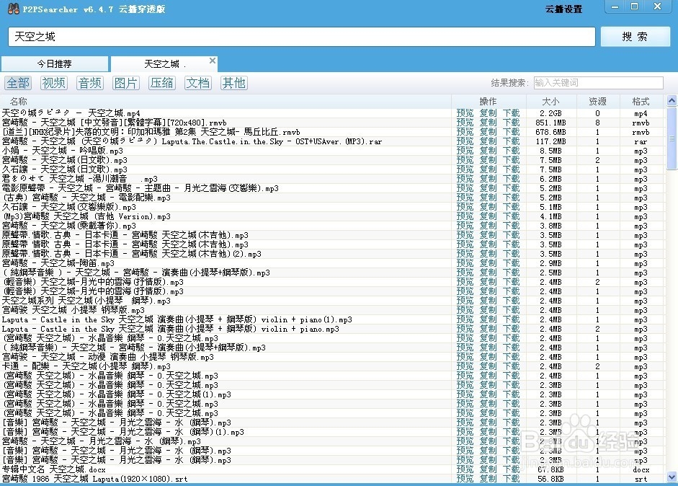The width and height of the screenshot is (678, 486).
Task: Click 复制 for the 56.8KB srt file
Action: [489, 479]
